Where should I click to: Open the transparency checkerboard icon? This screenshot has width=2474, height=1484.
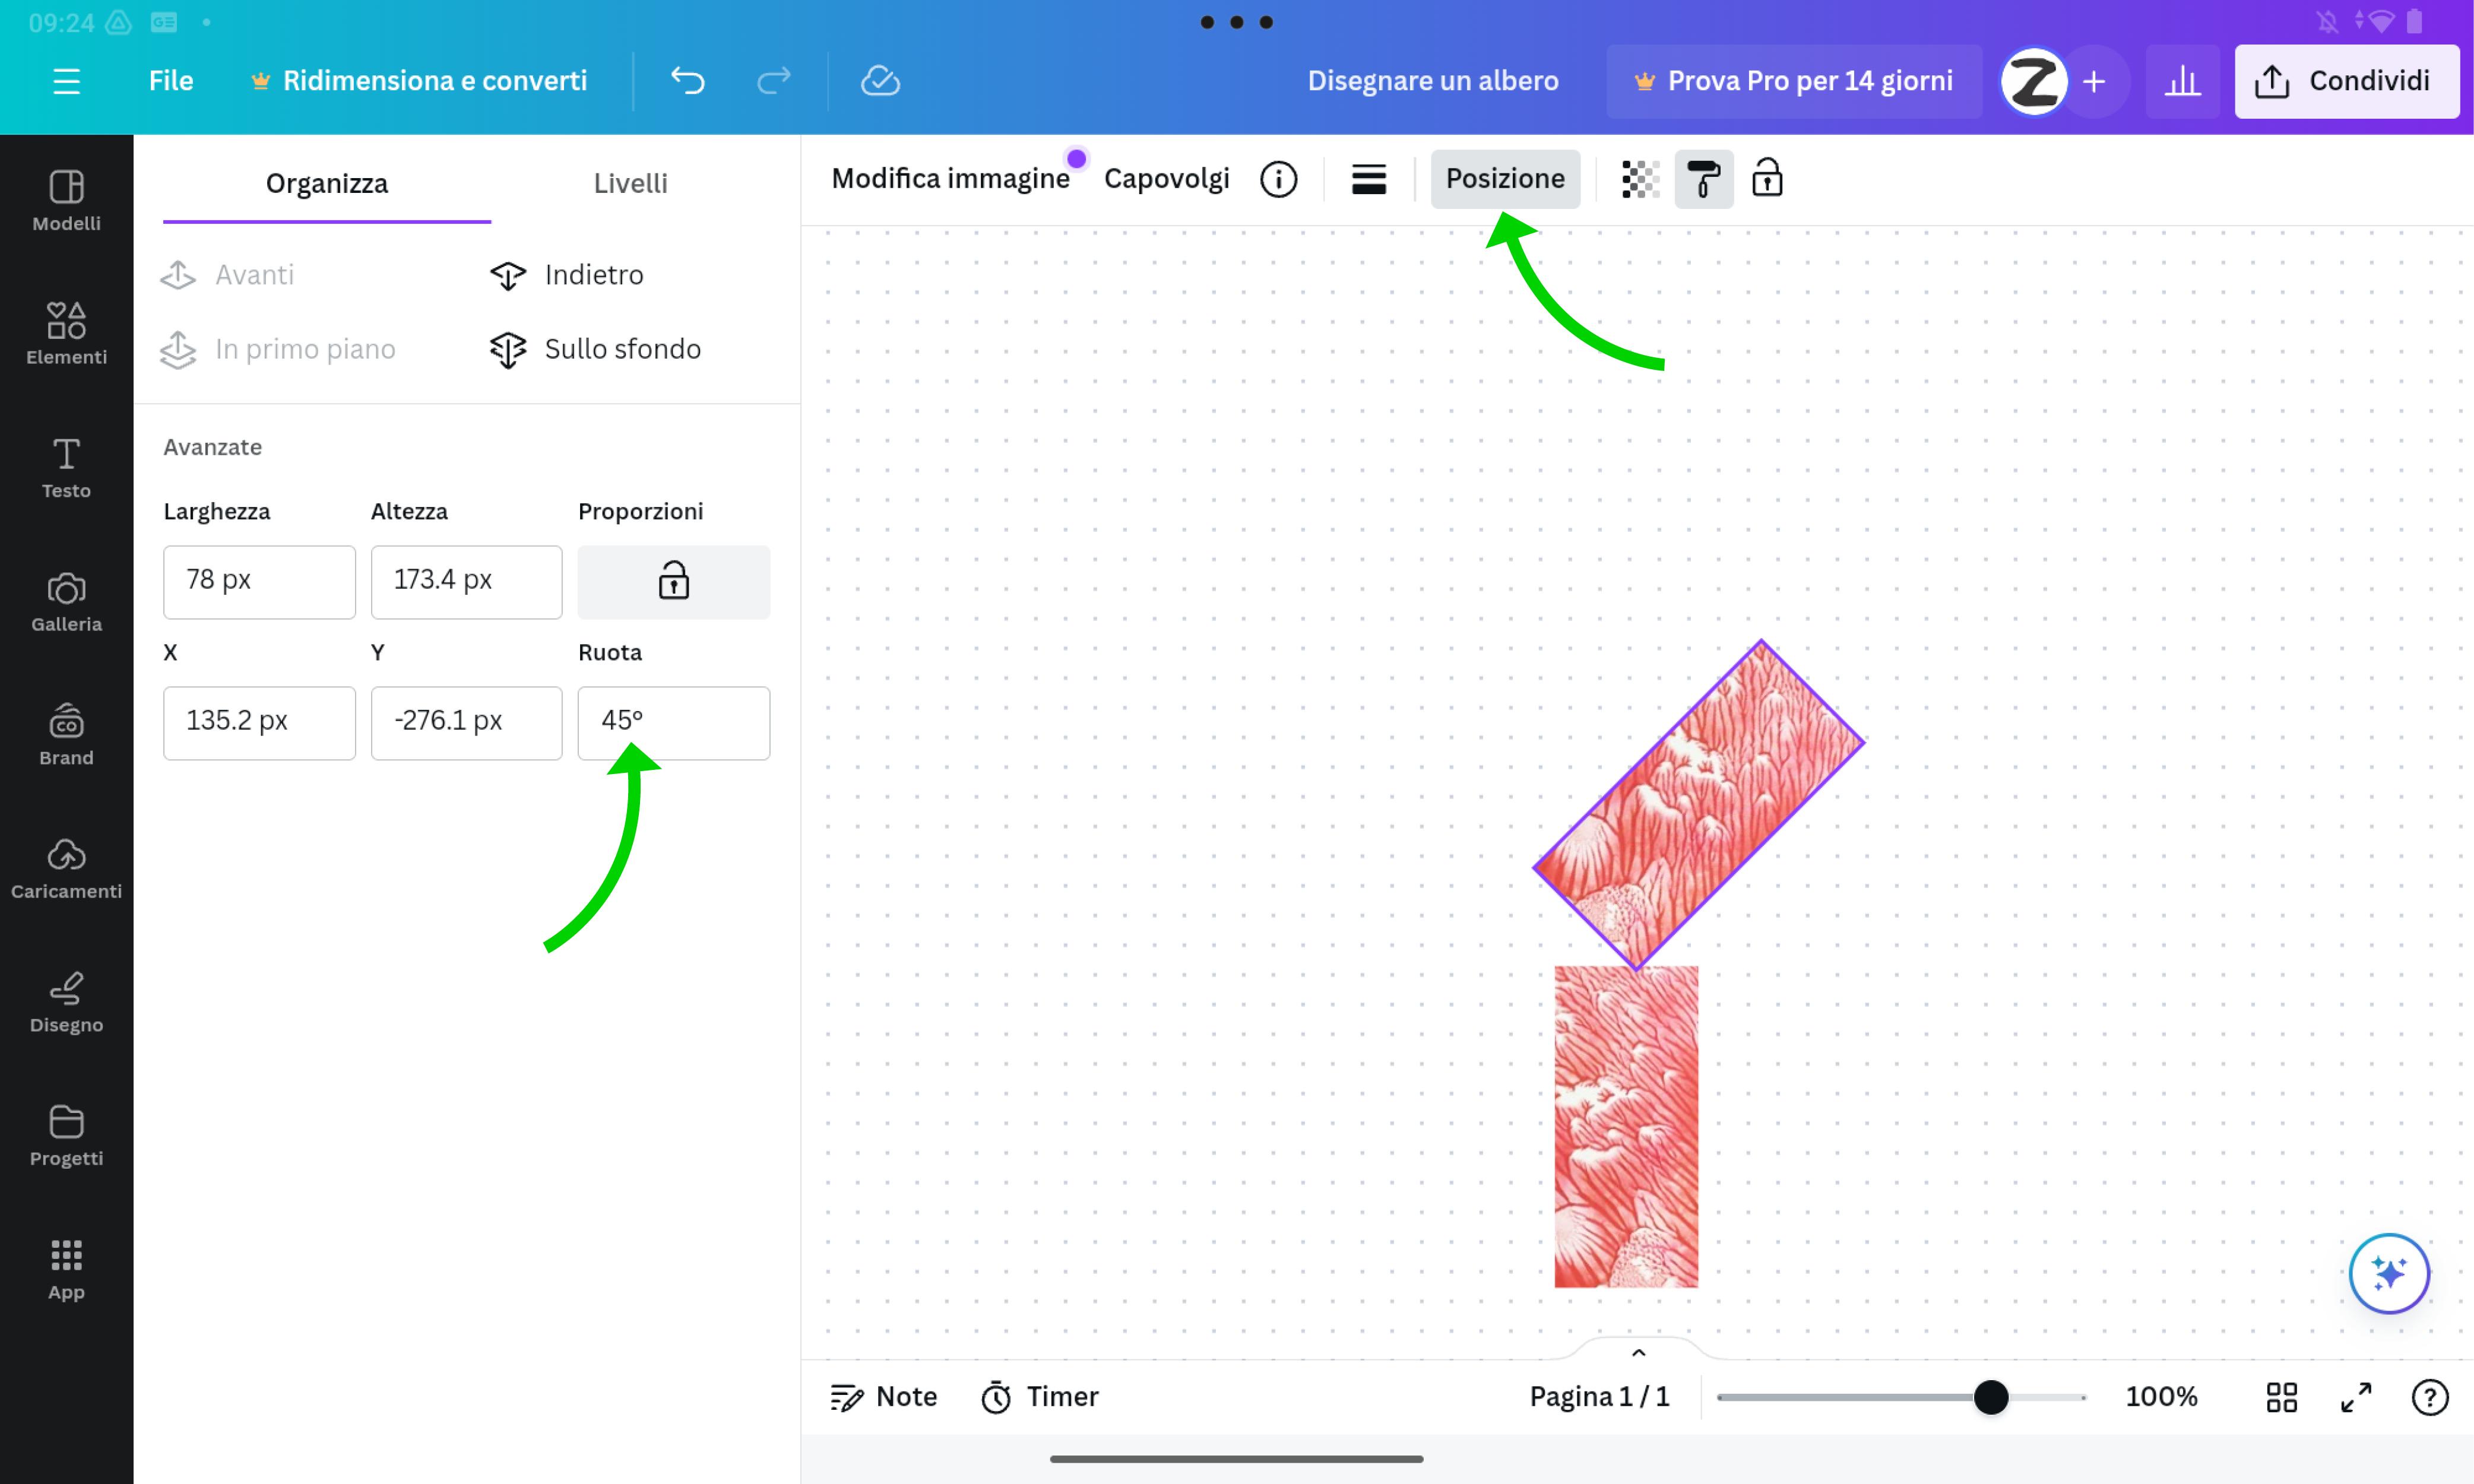point(1640,179)
